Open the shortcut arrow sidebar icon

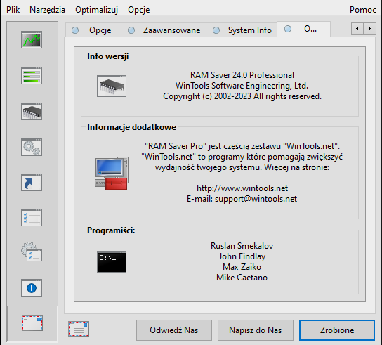point(32,183)
